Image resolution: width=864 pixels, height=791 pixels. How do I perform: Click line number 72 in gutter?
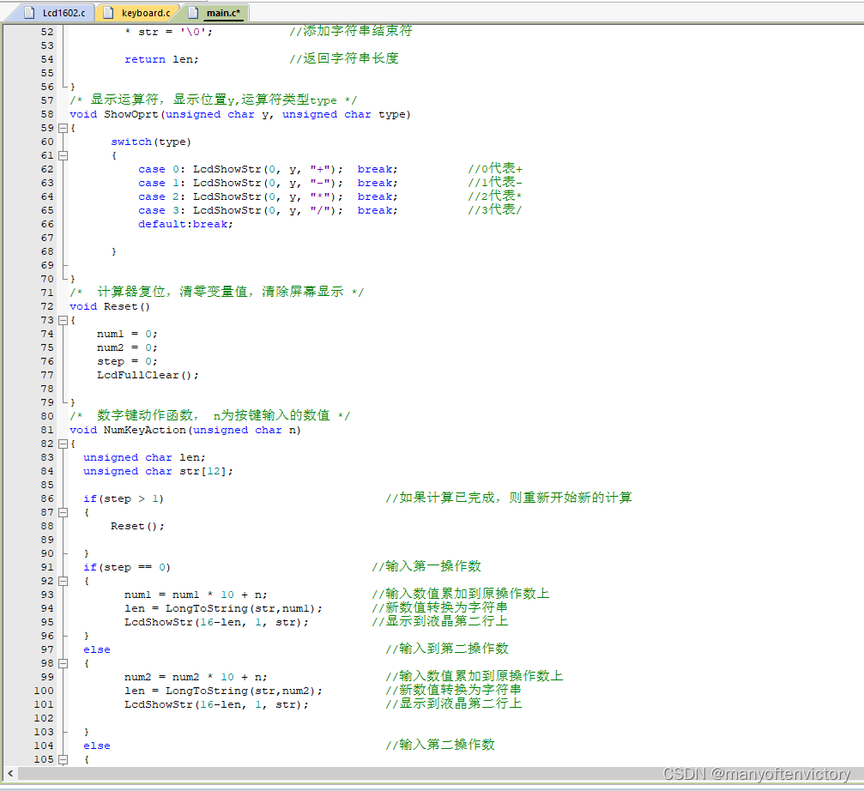coord(47,306)
